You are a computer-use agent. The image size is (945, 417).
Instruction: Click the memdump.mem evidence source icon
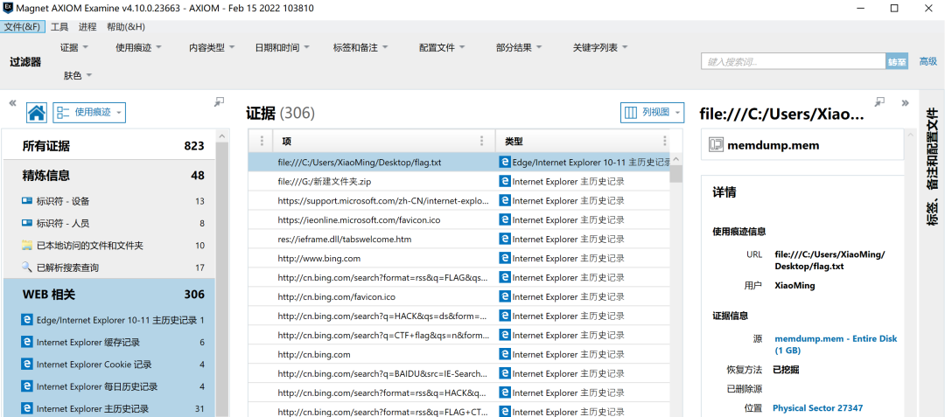click(x=716, y=145)
